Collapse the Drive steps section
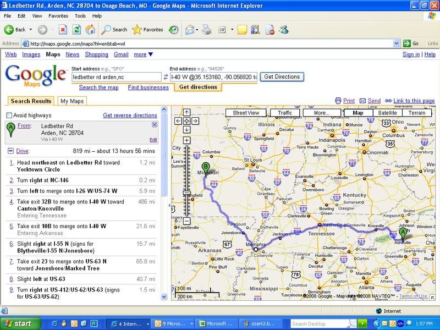Screen dimensions: 440x330 [10, 151]
